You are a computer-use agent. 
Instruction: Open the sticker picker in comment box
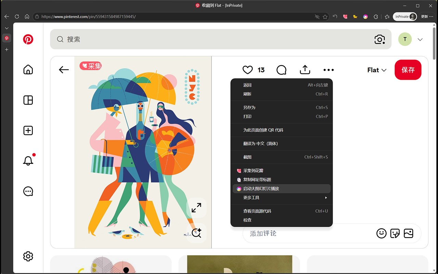coord(395,233)
